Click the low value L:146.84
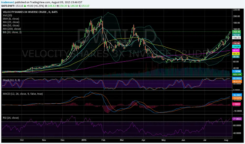 point(73,6)
